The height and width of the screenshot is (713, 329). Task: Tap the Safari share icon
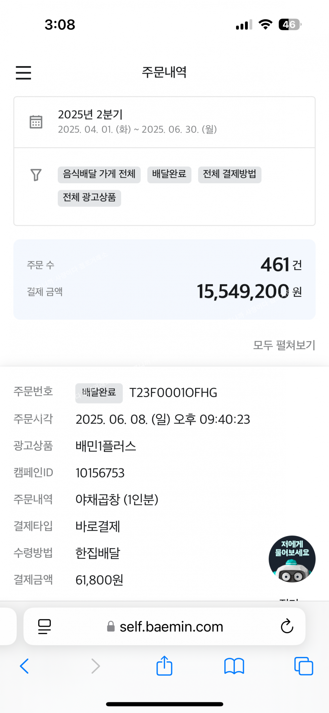[x=164, y=666]
